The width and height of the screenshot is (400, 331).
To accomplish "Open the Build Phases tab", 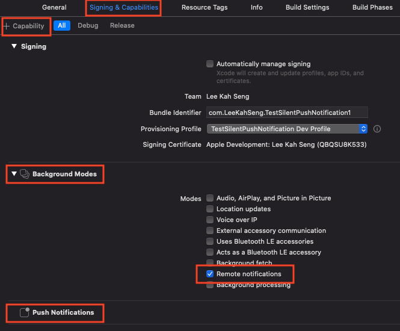I will [x=372, y=7].
